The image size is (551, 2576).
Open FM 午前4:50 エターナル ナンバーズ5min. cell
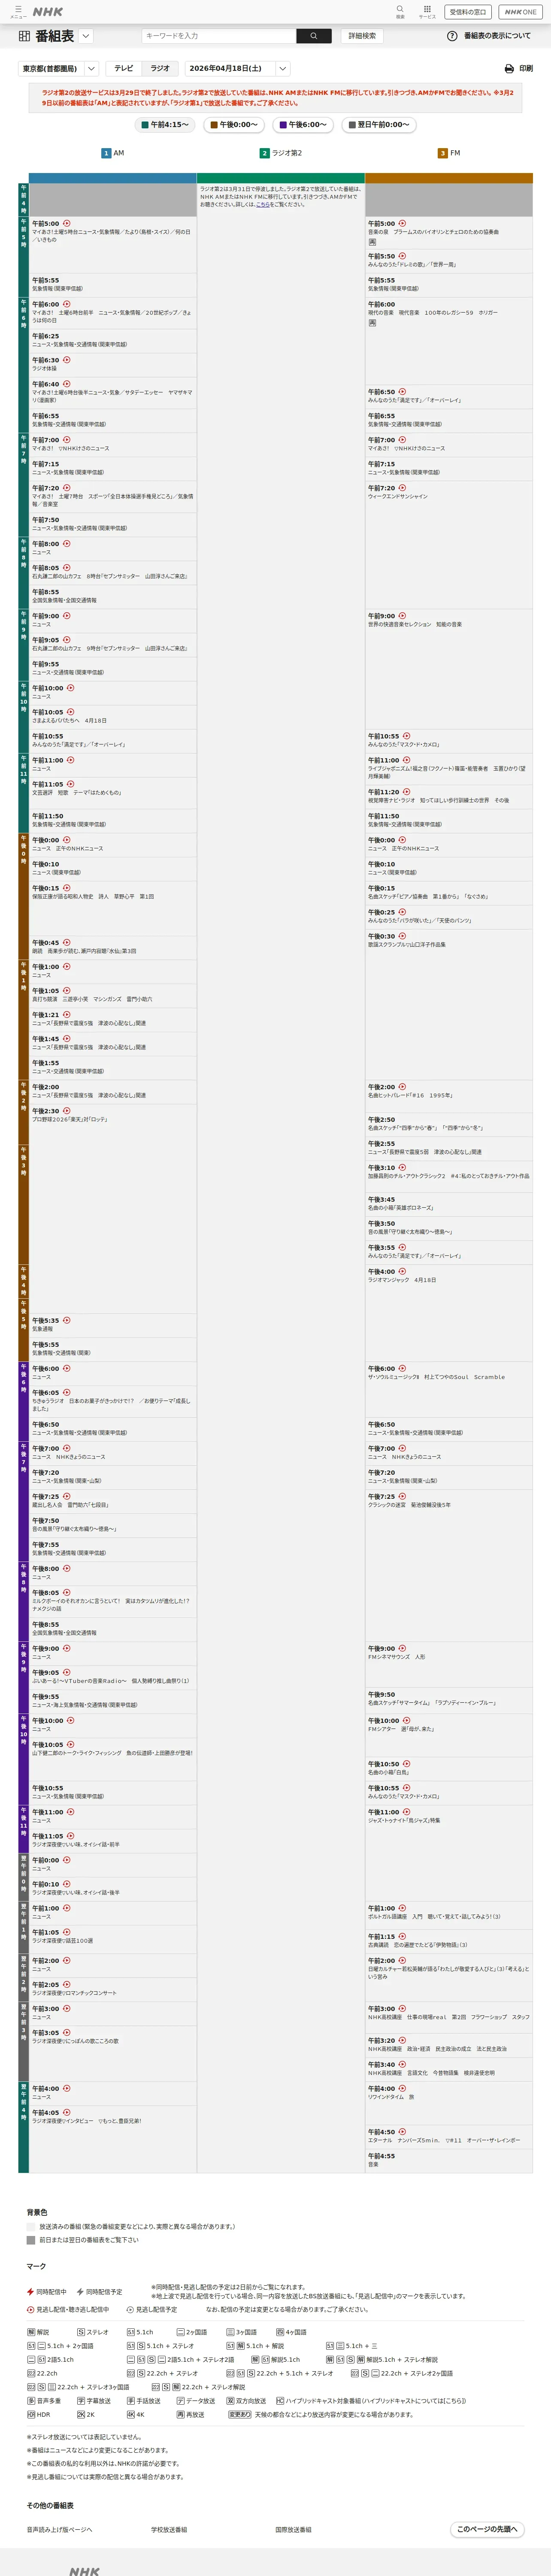pos(449,2136)
